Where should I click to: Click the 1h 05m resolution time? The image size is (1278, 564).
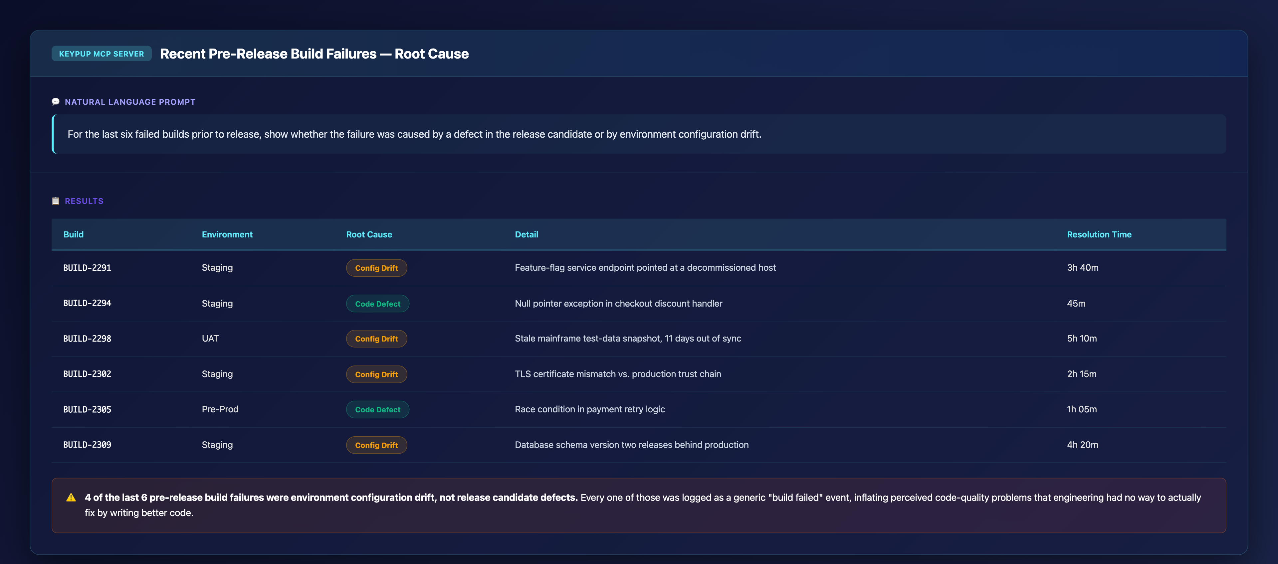pos(1082,409)
